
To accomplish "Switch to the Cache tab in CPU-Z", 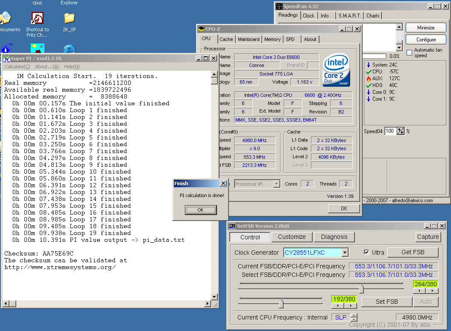I will coord(226,39).
